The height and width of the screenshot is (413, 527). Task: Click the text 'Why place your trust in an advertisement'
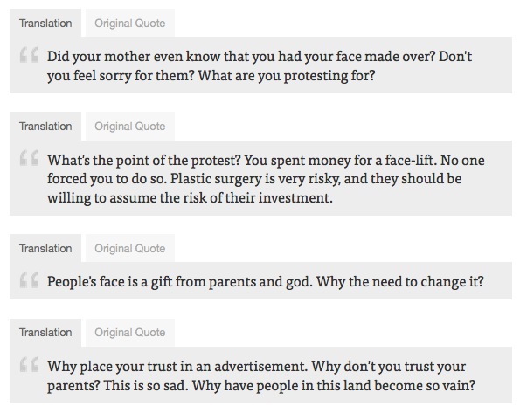[x=177, y=367]
